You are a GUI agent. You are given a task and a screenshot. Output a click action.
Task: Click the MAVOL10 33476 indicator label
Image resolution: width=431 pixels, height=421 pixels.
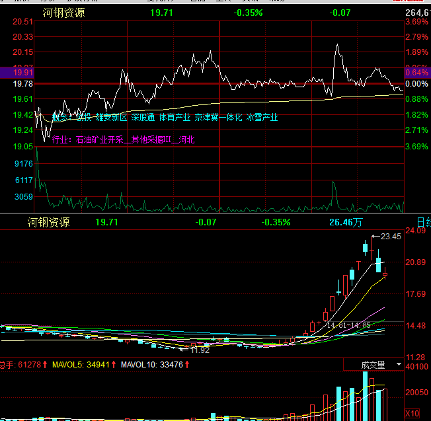pos(155,365)
